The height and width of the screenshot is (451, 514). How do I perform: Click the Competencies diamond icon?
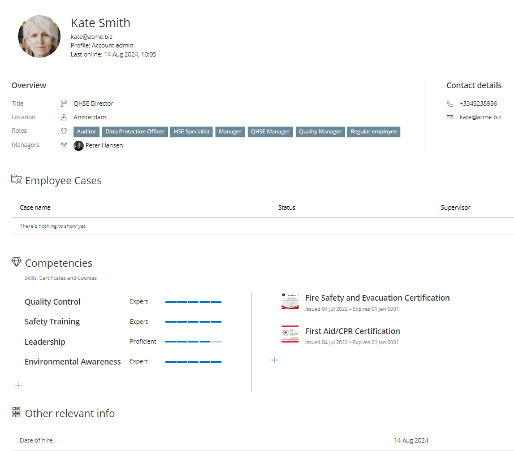(16, 262)
